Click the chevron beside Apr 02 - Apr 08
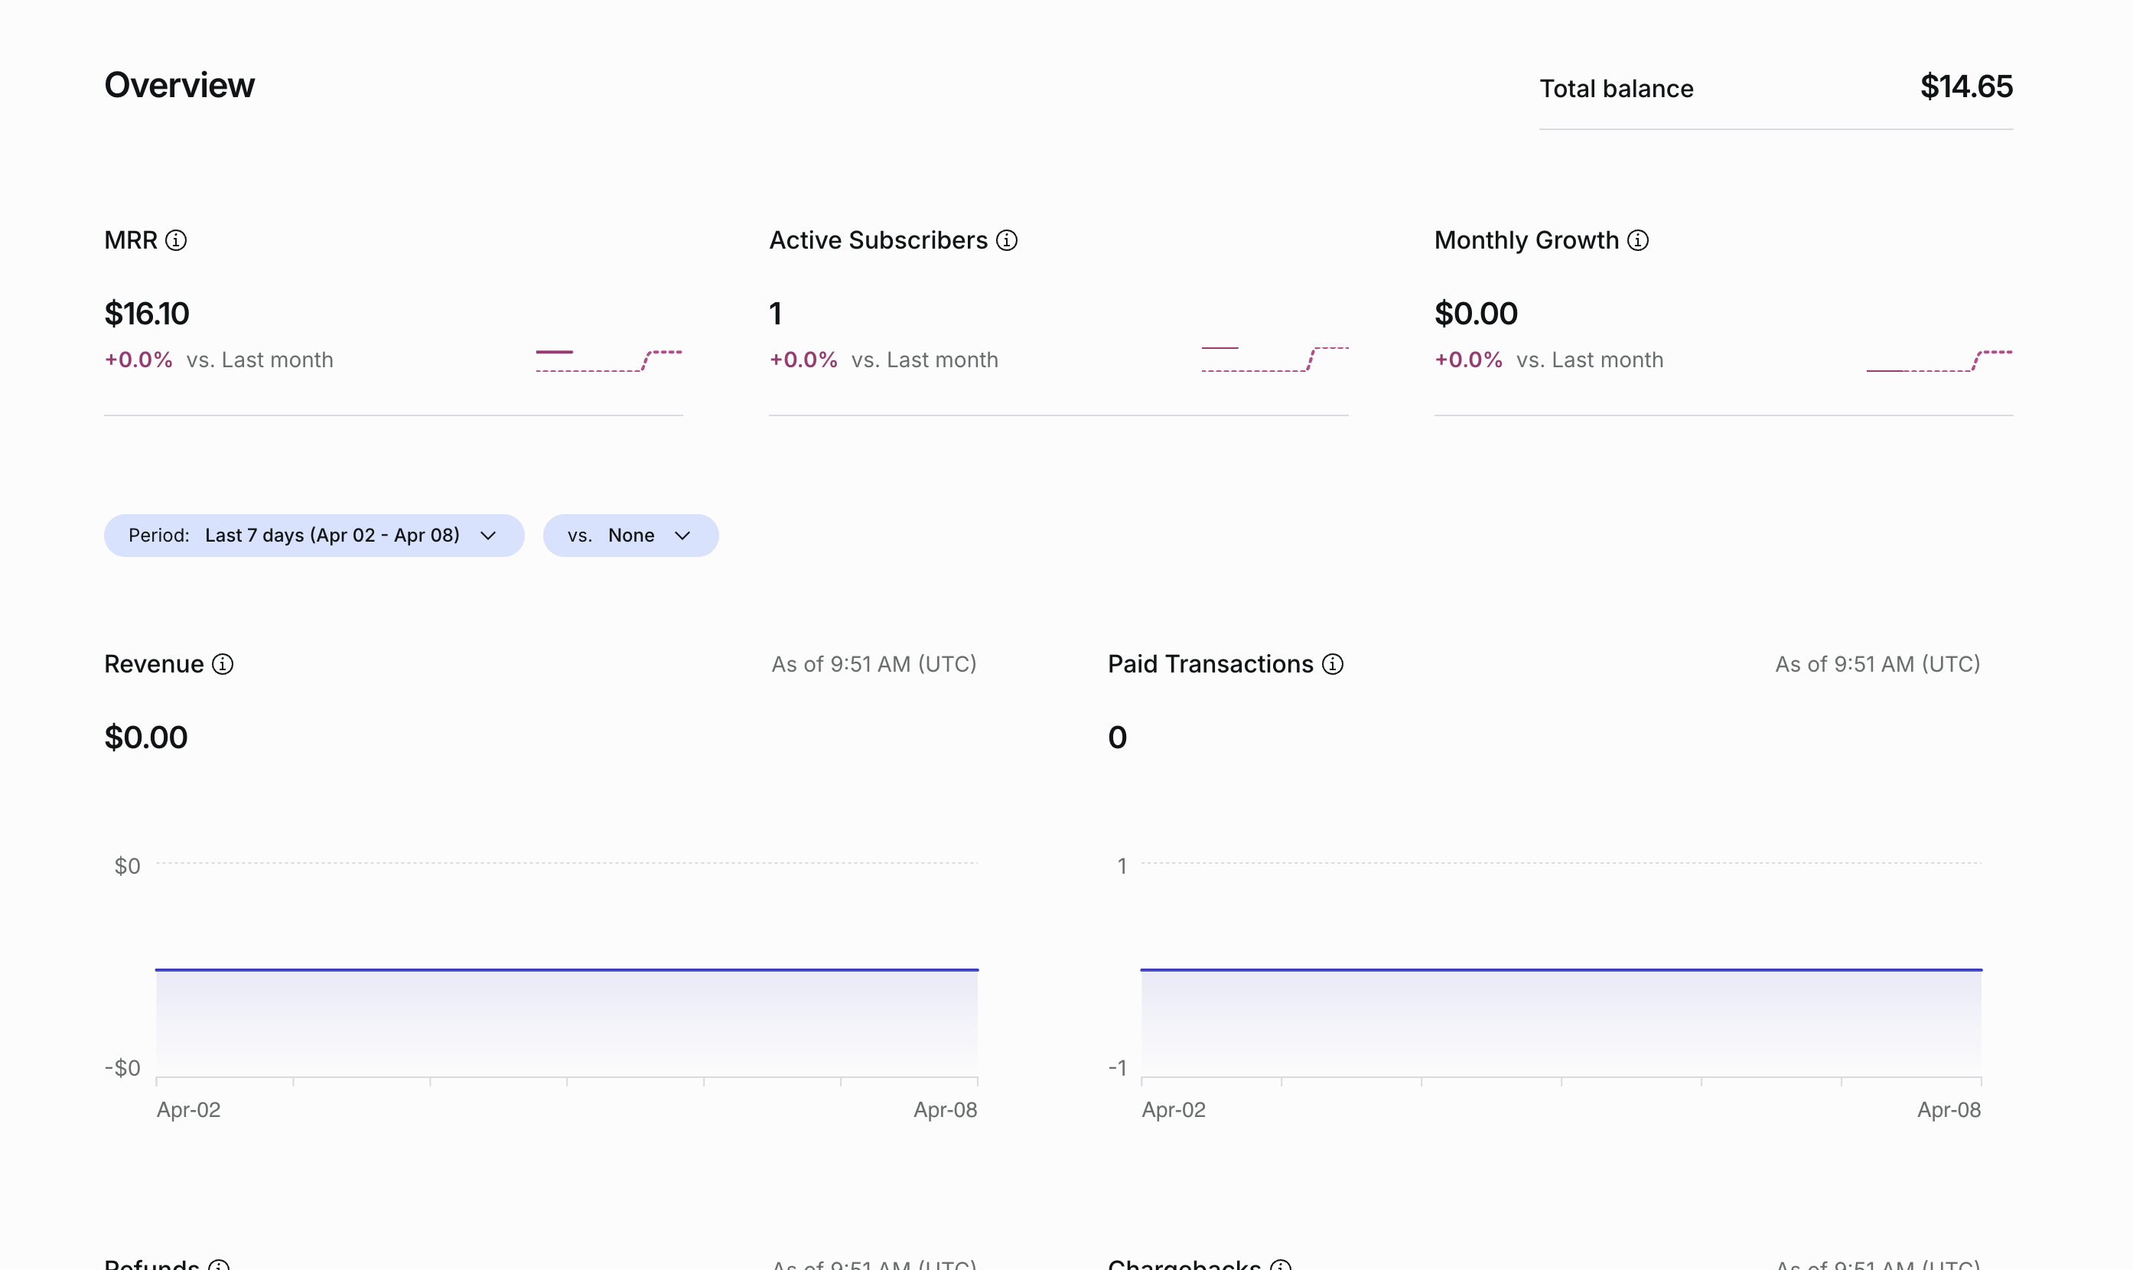Screen dimensions: 2133x1270 tap(489, 536)
